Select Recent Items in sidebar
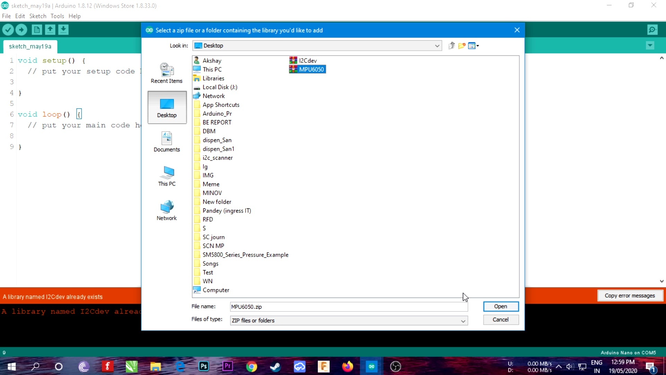Image resolution: width=666 pixels, height=375 pixels. [x=167, y=73]
